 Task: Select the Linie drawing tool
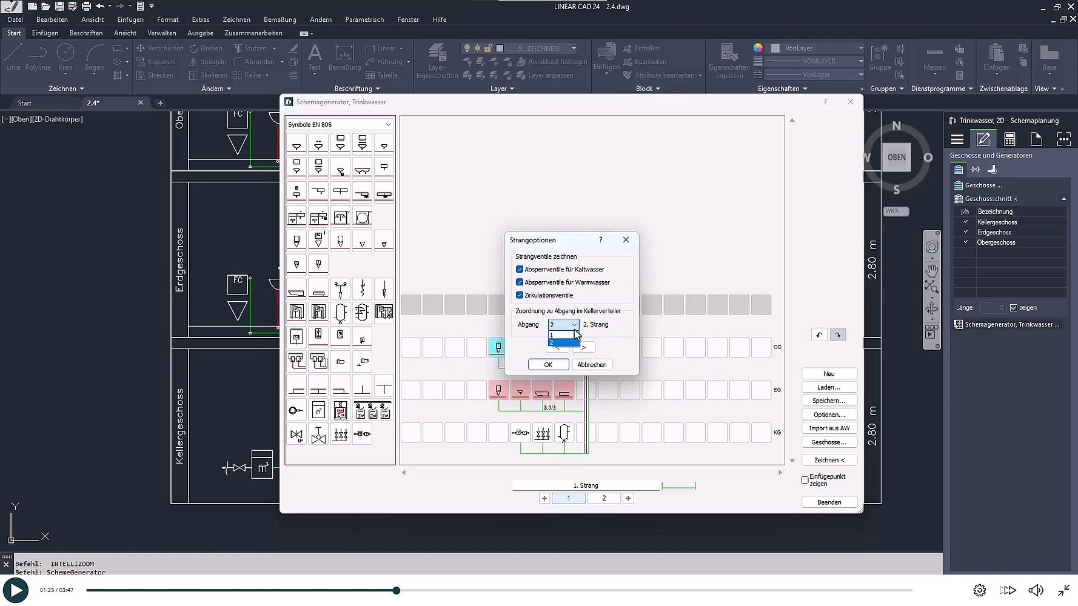click(x=13, y=57)
